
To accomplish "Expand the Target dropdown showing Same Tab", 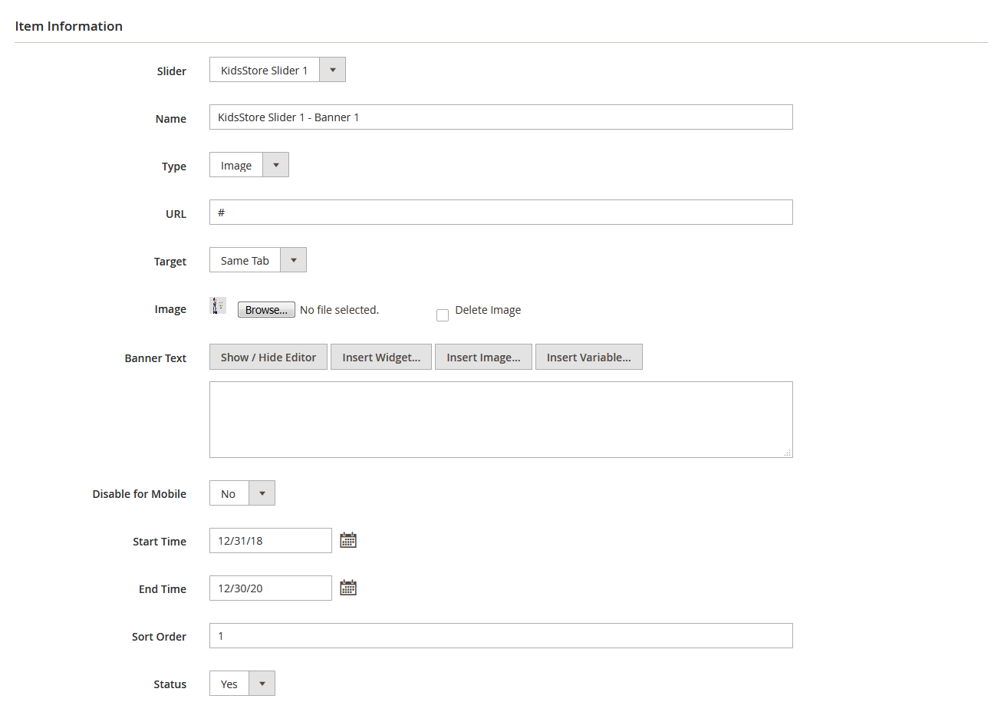I will coord(258,260).
